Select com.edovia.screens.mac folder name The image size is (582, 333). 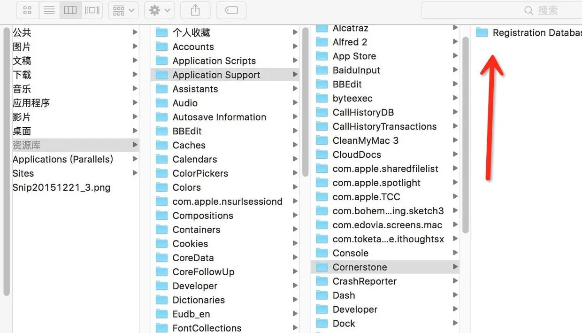[x=388, y=225]
